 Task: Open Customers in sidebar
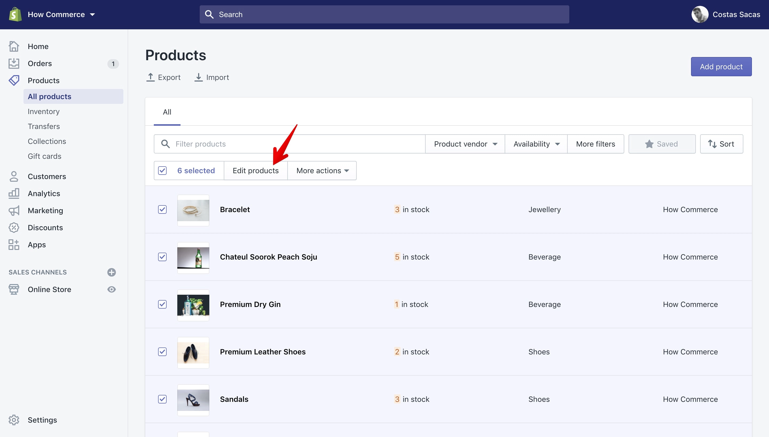[47, 176]
